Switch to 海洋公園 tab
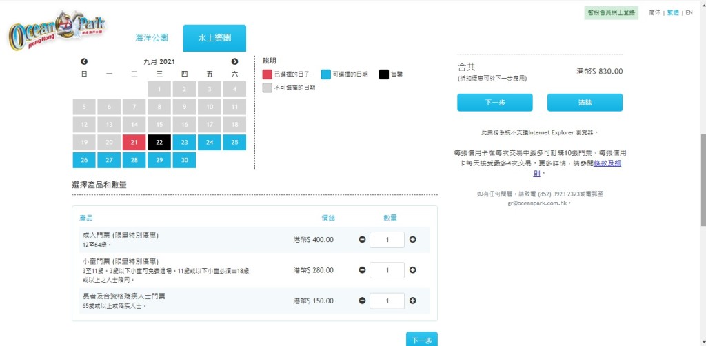Viewport: 706px width, 346px height. tap(152, 38)
